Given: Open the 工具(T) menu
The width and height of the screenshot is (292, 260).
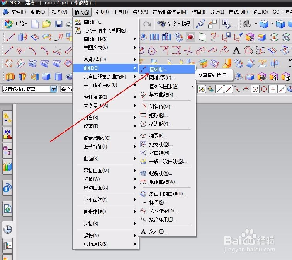Looking at the screenshot, I should pos(121,12).
